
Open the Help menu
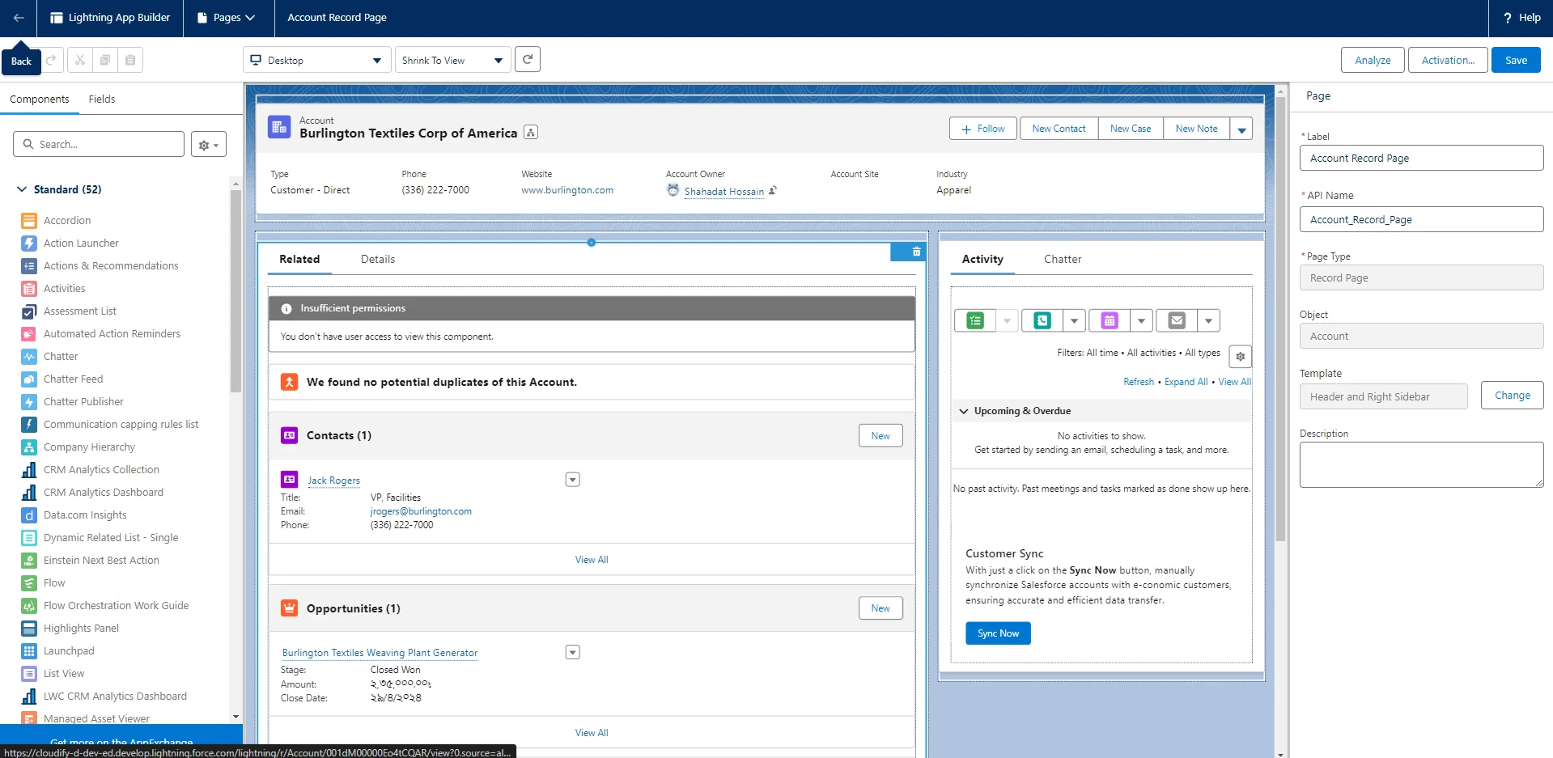point(1521,18)
